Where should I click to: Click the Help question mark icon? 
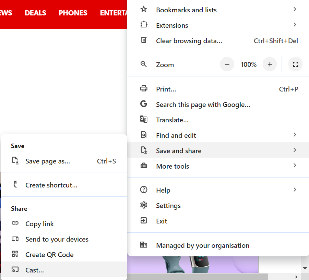pos(144,190)
